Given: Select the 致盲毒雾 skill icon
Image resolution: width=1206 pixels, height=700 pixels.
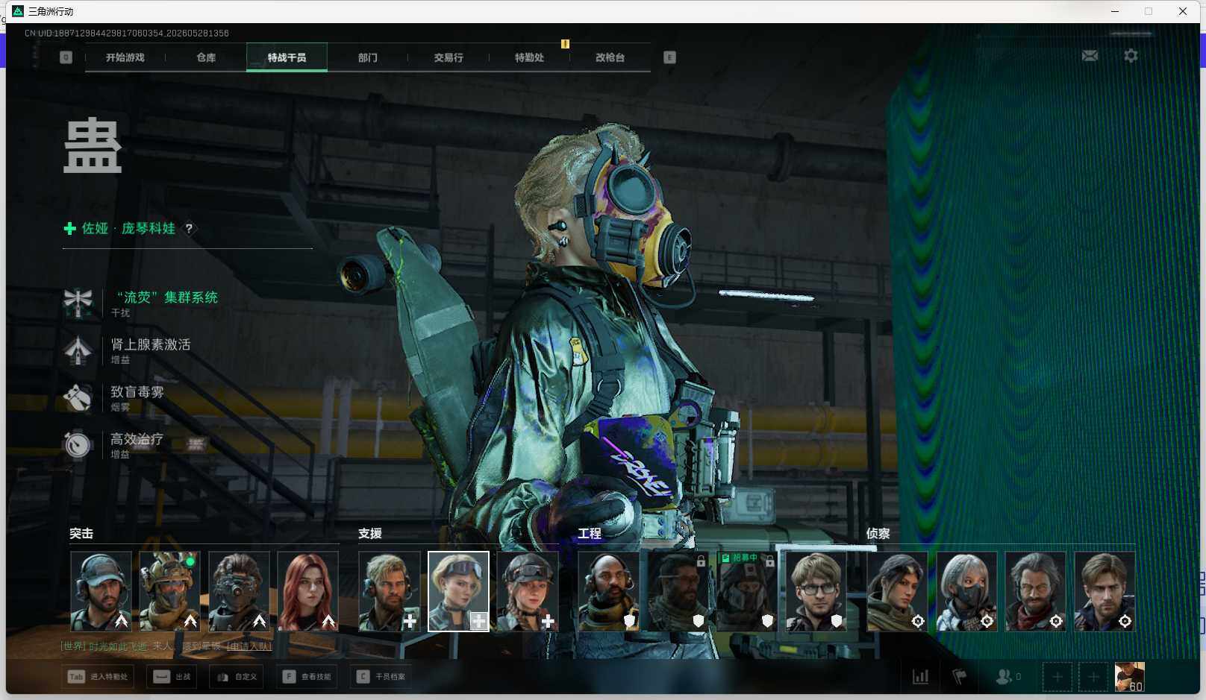Looking at the screenshot, I should 78,397.
